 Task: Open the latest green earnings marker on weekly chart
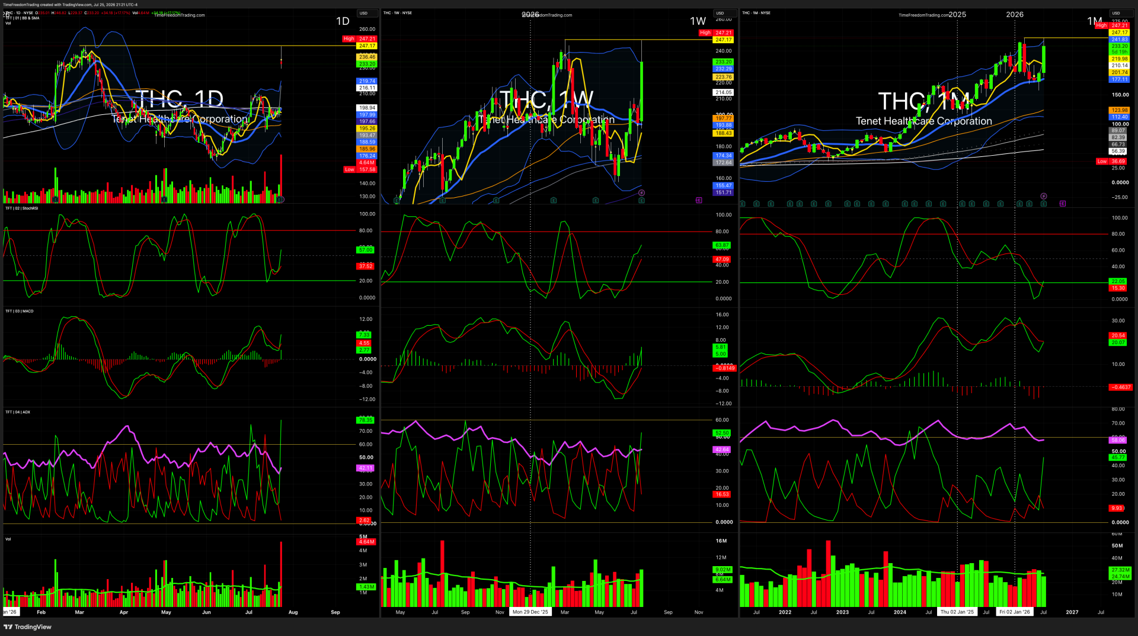[x=641, y=200]
